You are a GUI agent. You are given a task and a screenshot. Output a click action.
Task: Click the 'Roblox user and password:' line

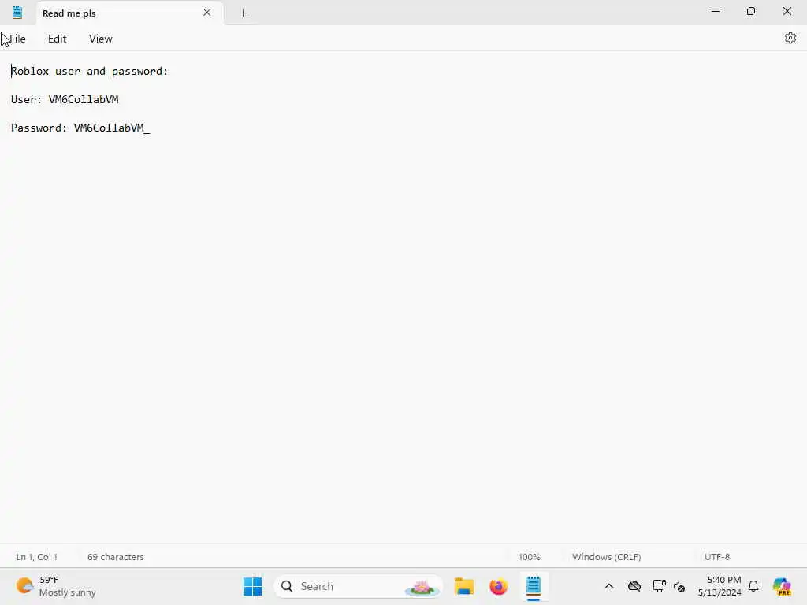(x=90, y=71)
